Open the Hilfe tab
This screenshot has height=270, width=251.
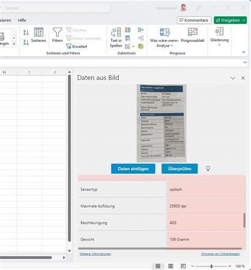22,20
